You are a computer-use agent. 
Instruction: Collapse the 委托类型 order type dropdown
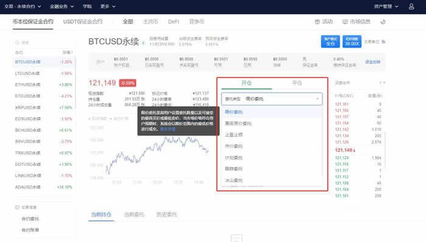tap(271, 99)
